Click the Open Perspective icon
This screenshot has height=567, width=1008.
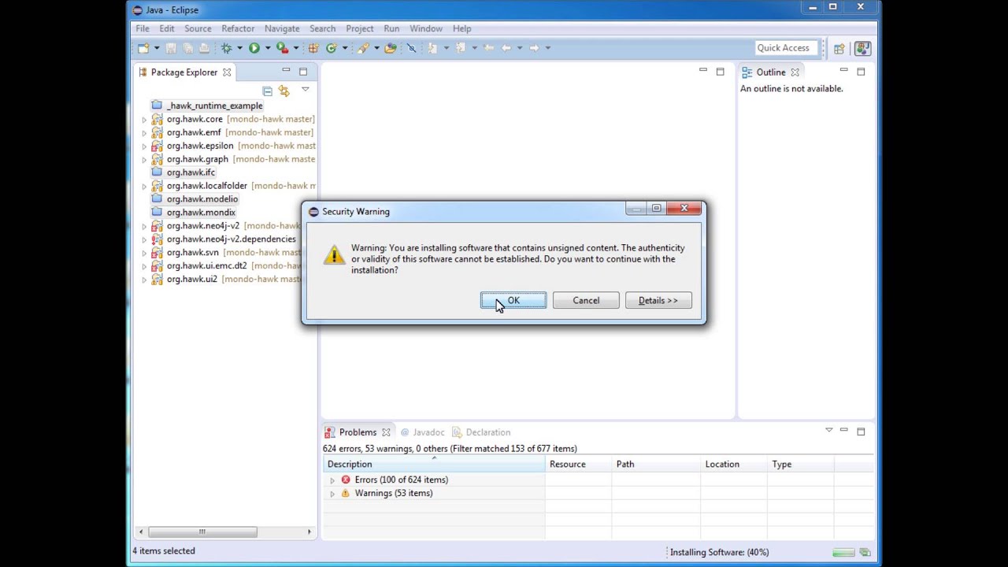(x=839, y=48)
